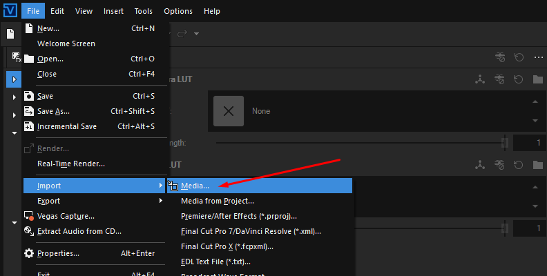Viewport: 547px width, 276px height.
Task: Reset all effects with top reset icon
Action: pyautogui.click(x=519, y=57)
